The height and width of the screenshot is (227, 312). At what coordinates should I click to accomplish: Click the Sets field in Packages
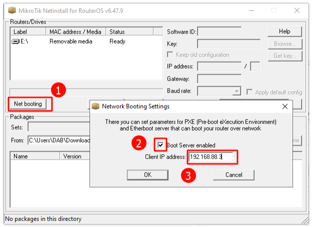59,126
